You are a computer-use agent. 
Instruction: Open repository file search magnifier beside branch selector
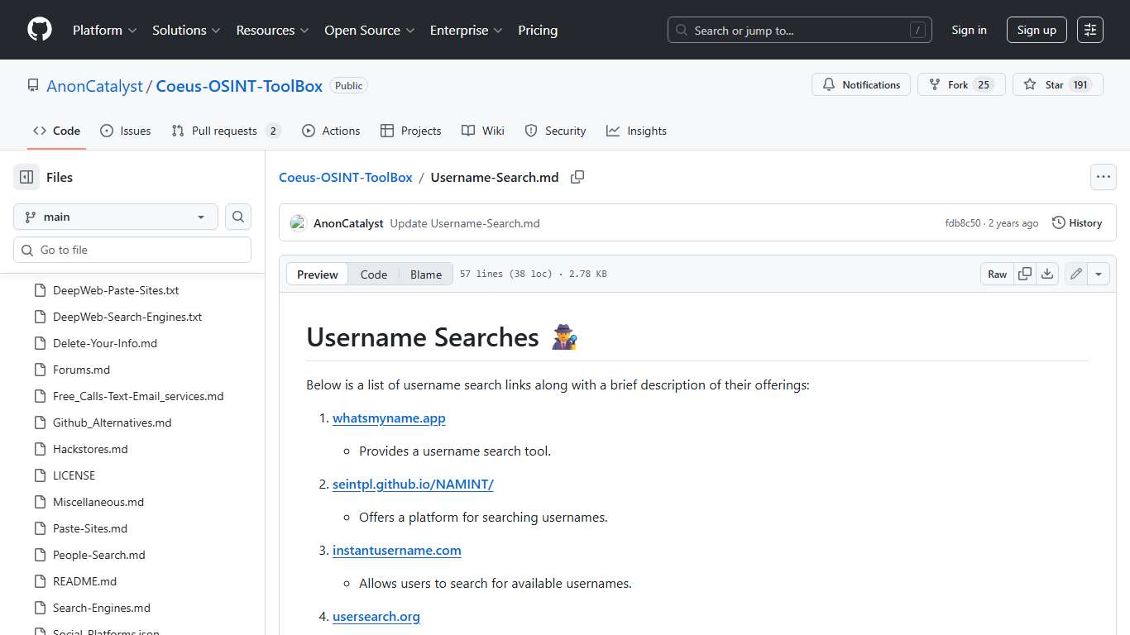coord(237,217)
